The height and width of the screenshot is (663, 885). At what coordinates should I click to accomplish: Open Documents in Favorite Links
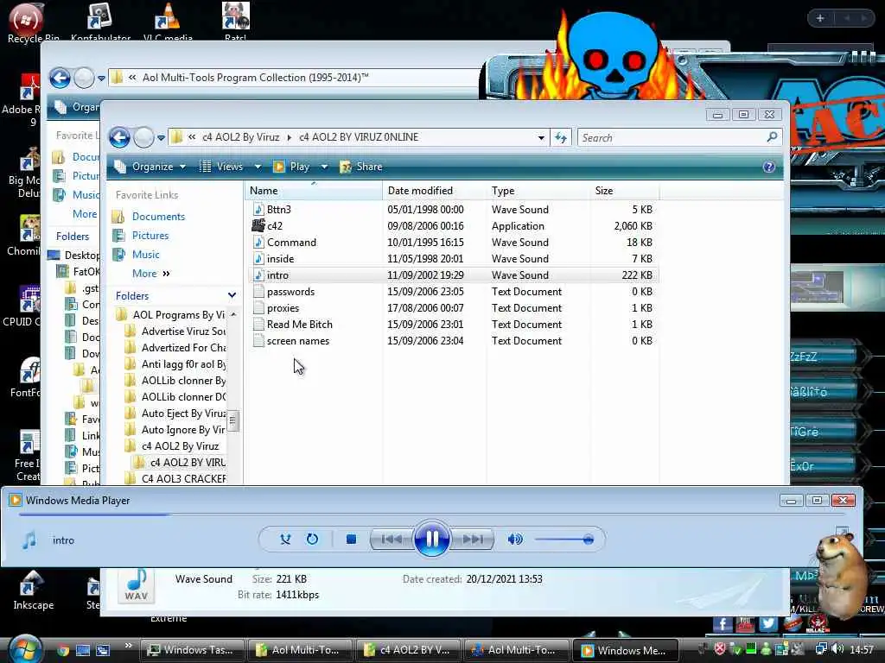point(158,217)
